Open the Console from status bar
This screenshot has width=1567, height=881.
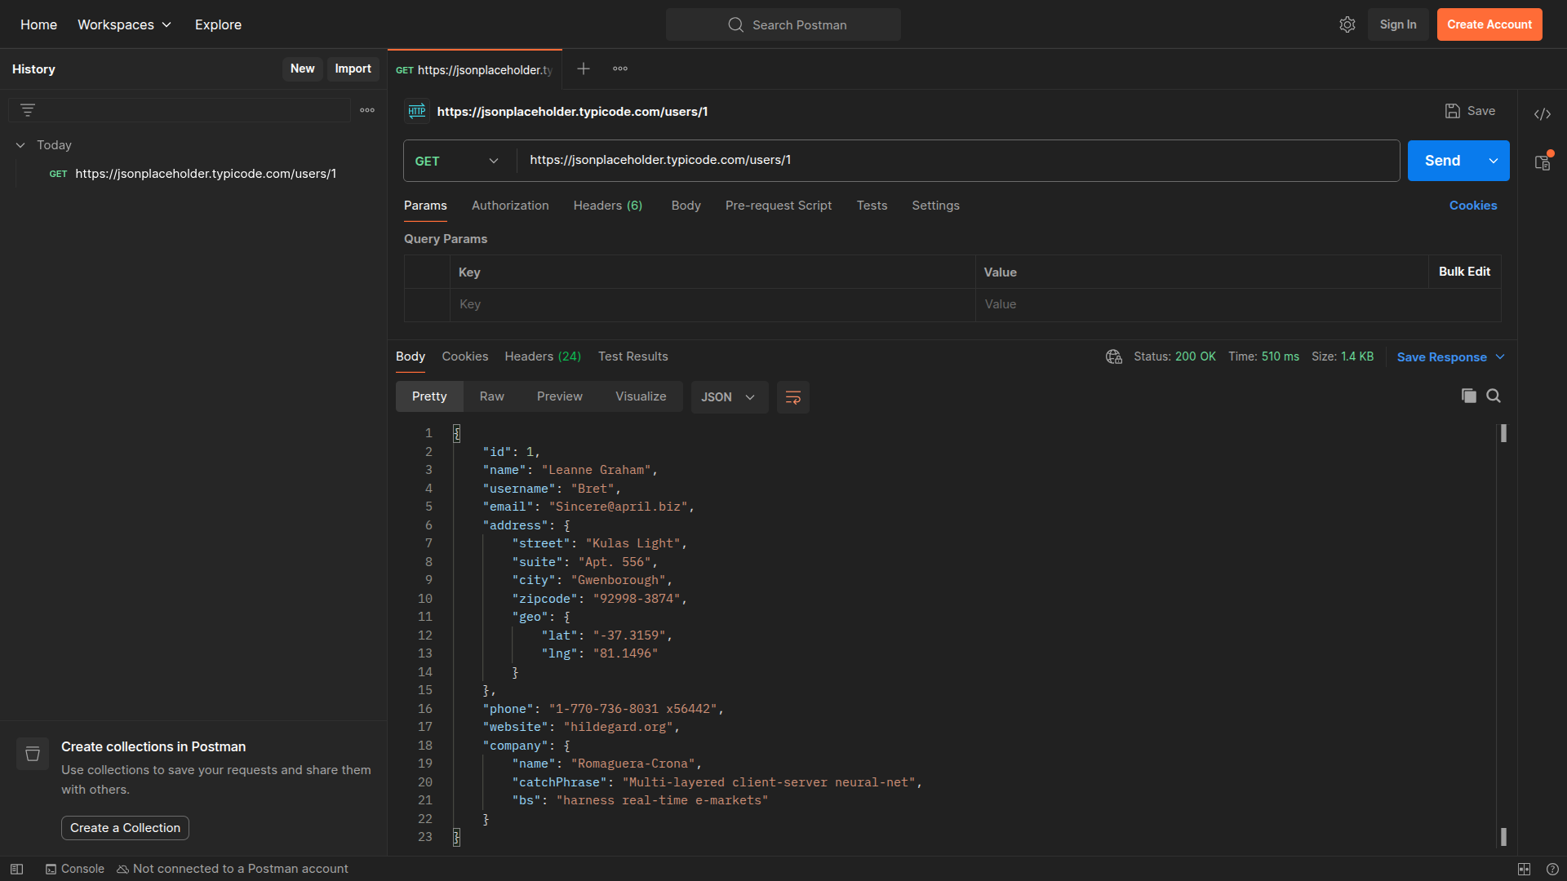(x=75, y=869)
